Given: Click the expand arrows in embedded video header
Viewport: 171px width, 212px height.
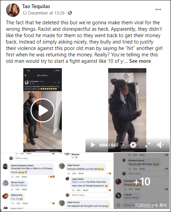Looking at the screenshot, I should (x=59, y=82).
